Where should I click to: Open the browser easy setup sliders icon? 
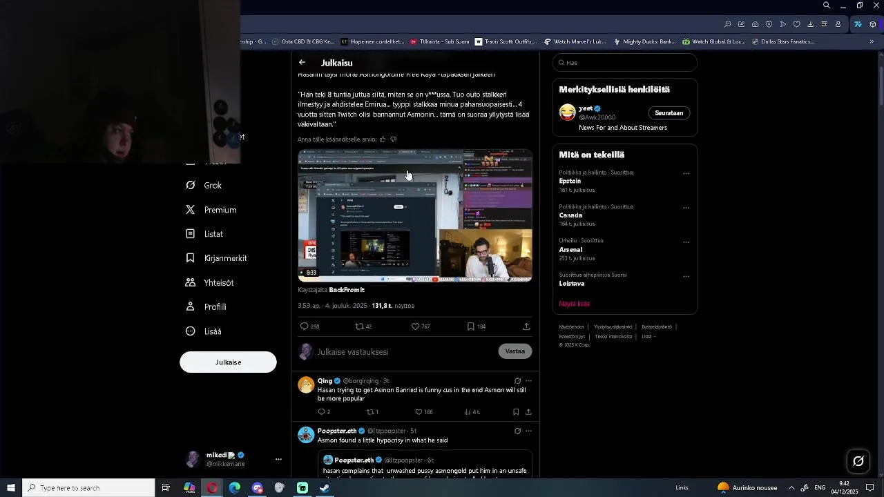point(824,24)
